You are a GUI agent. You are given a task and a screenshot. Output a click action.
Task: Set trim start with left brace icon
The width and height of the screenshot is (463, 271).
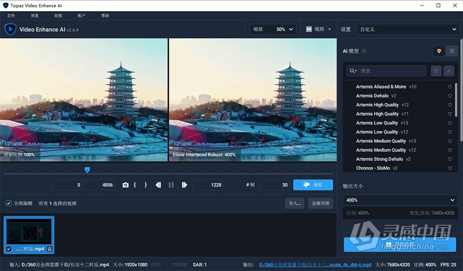click(135, 185)
